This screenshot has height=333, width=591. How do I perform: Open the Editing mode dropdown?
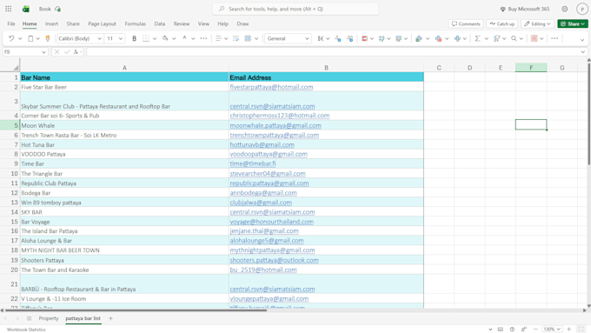pyautogui.click(x=537, y=23)
